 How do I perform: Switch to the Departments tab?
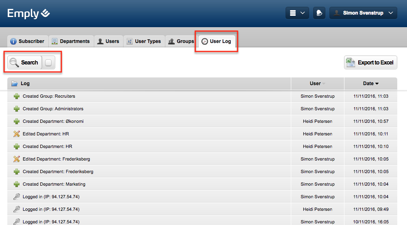[71, 41]
